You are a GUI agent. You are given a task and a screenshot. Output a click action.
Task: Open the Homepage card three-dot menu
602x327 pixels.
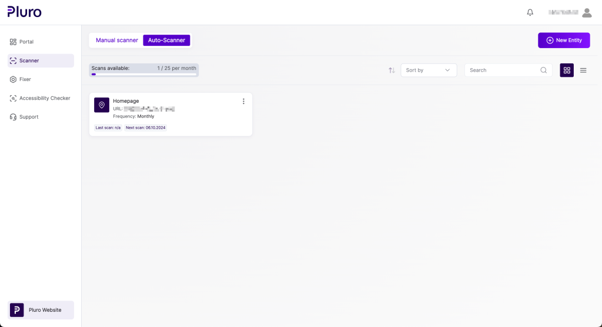pyautogui.click(x=243, y=102)
